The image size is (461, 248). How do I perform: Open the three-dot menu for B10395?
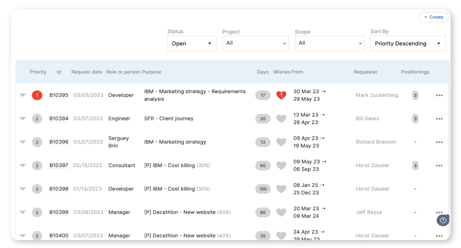pos(439,96)
